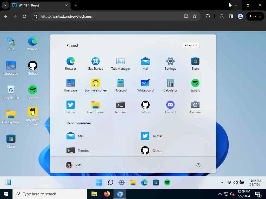Open pinned Twitter app
Viewport: 266px width, 199px height.
click(71, 107)
